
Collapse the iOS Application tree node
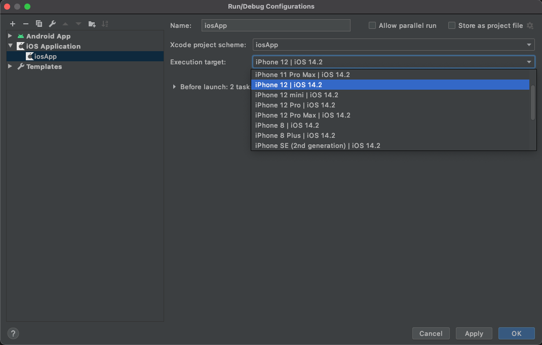coord(10,46)
